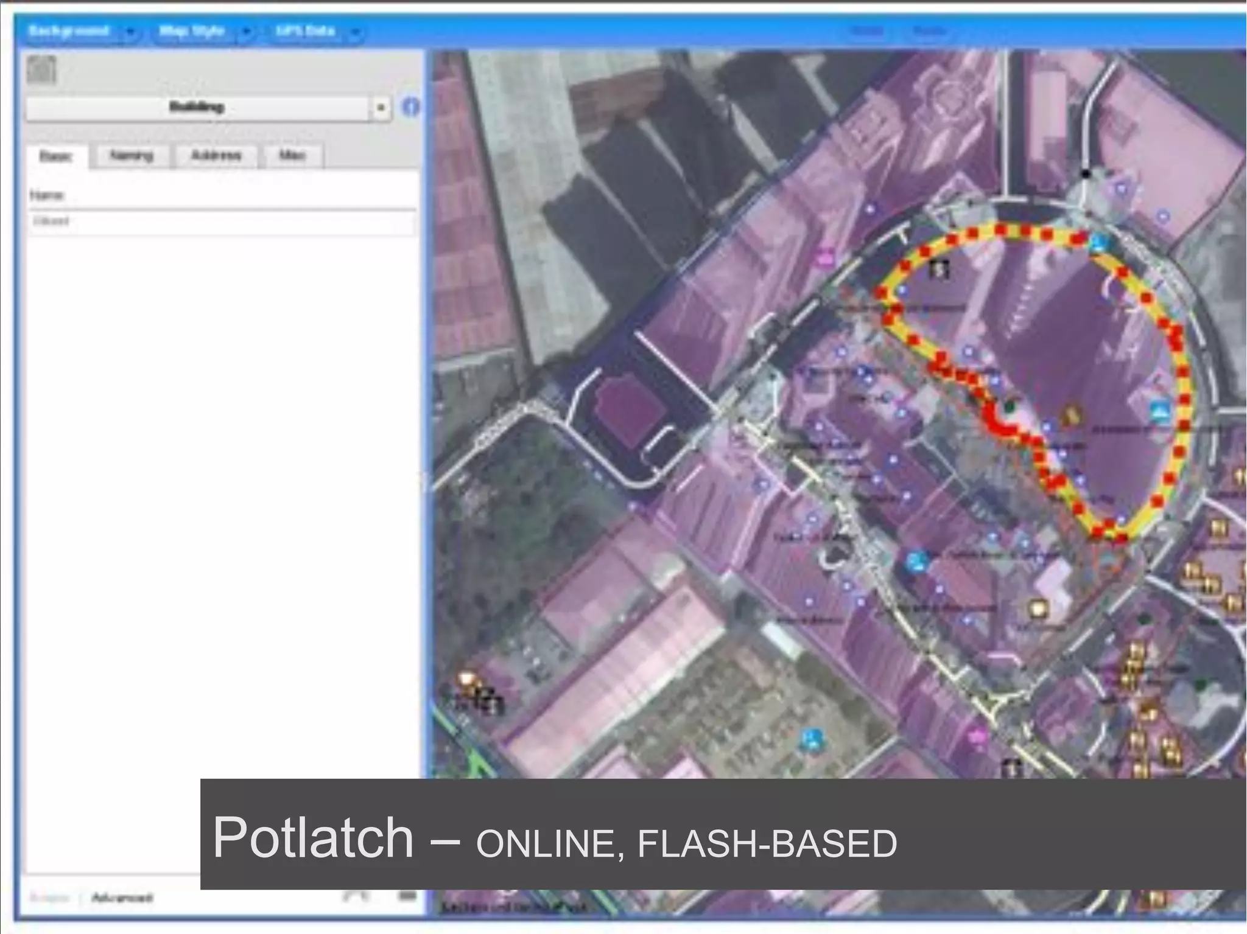Switch to the Advanced tag view
Viewport: 1247px width, 934px height.
click(x=121, y=897)
